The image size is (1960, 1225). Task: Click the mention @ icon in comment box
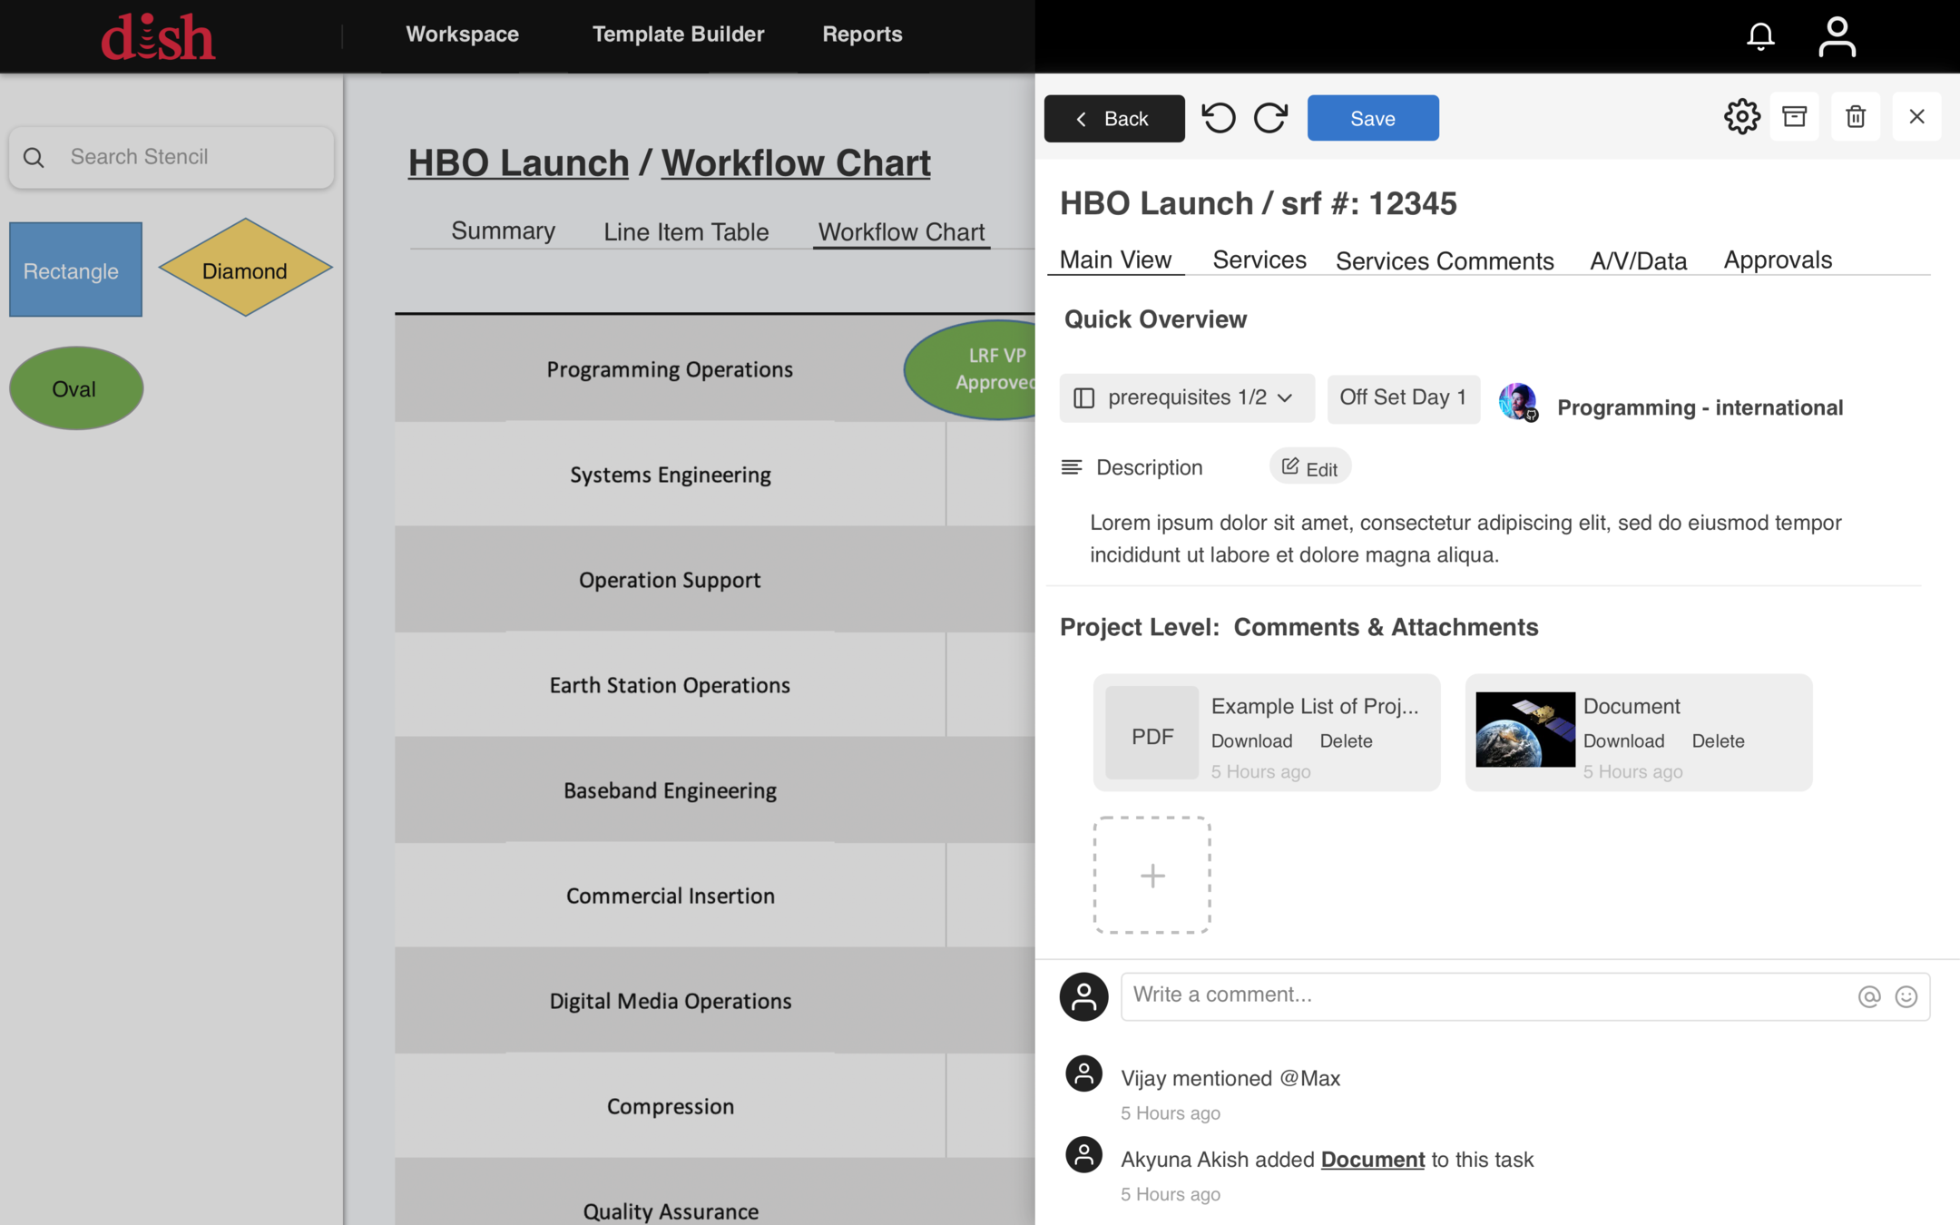(x=1868, y=996)
